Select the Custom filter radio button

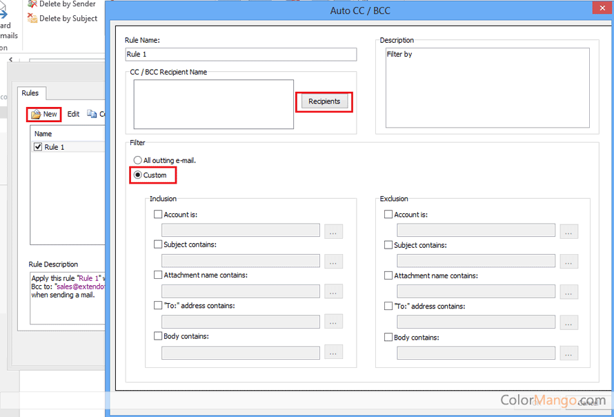coord(138,175)
